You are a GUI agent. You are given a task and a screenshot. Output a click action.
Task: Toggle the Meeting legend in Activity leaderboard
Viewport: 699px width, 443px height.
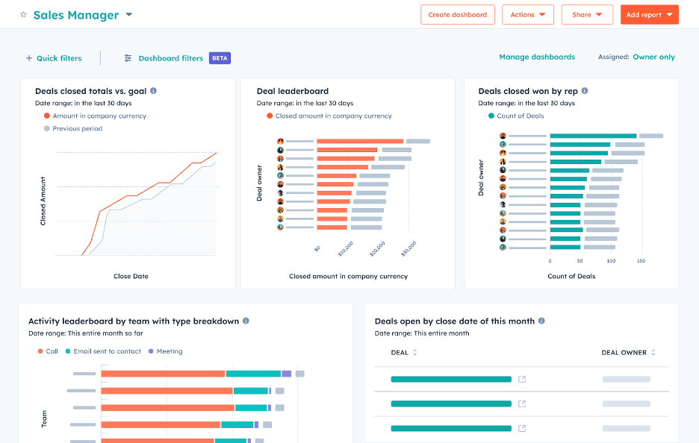[x=167, y=351]
